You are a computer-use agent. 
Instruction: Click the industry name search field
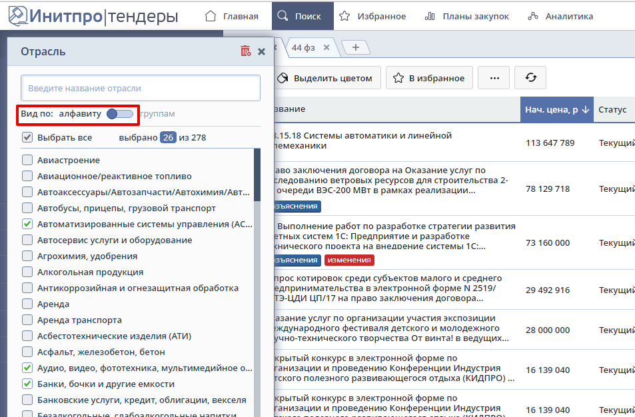pos(140,88)
